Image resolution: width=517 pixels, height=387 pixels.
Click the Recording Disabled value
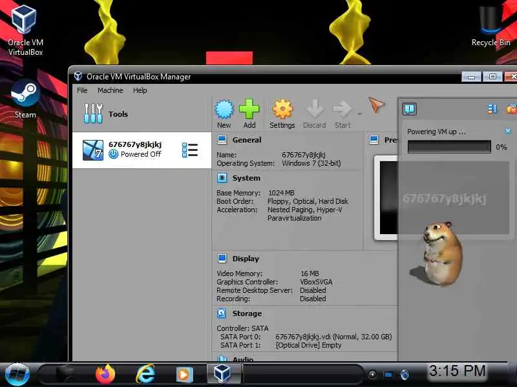pyautogui.click(x=313, y=299)
